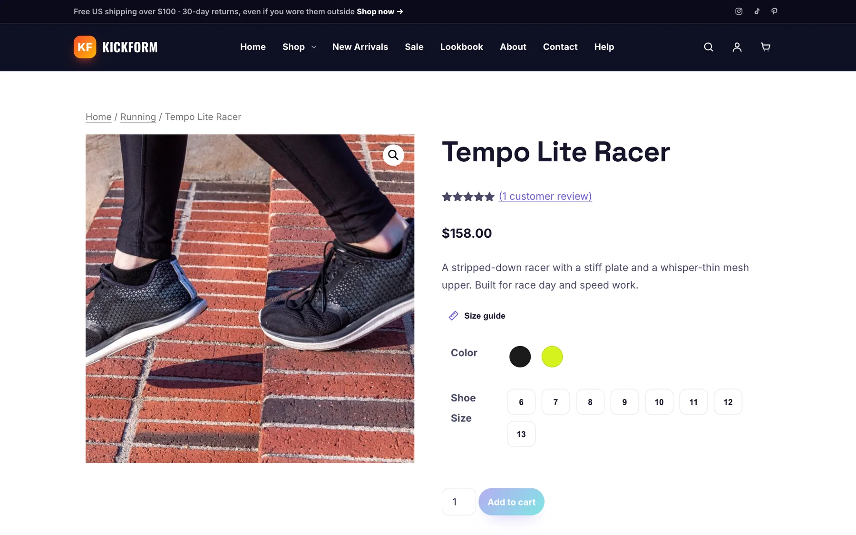856x535 pixels.
Task: Open the shopping cart icon
Action: [x=766, y=47]
